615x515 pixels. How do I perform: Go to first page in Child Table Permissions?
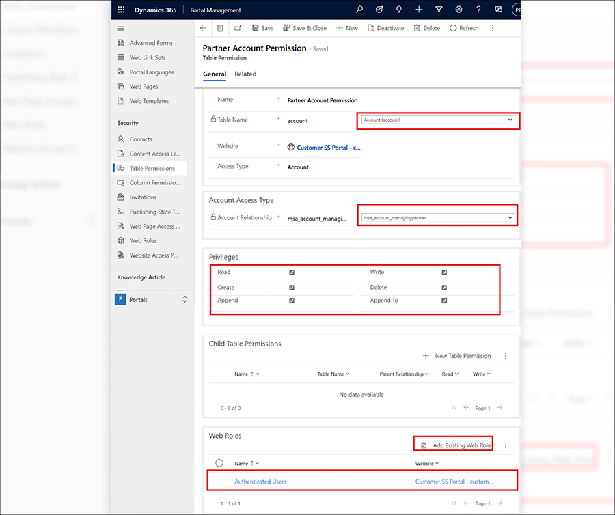coord(454,408)
